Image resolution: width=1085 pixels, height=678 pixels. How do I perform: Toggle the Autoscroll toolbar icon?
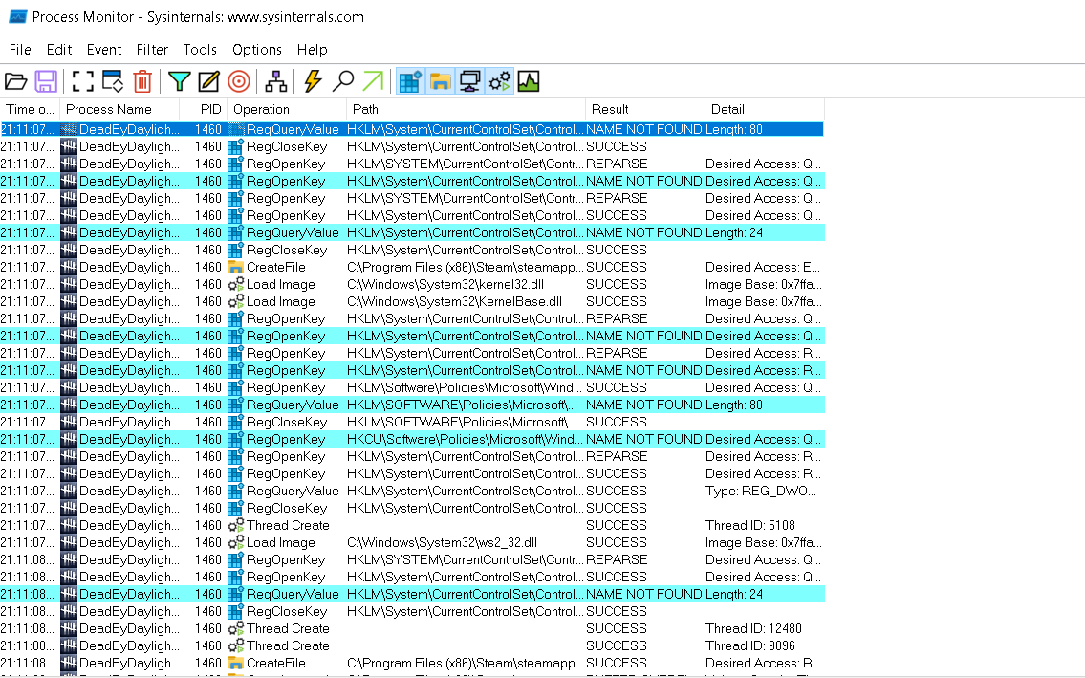(113, 81)
